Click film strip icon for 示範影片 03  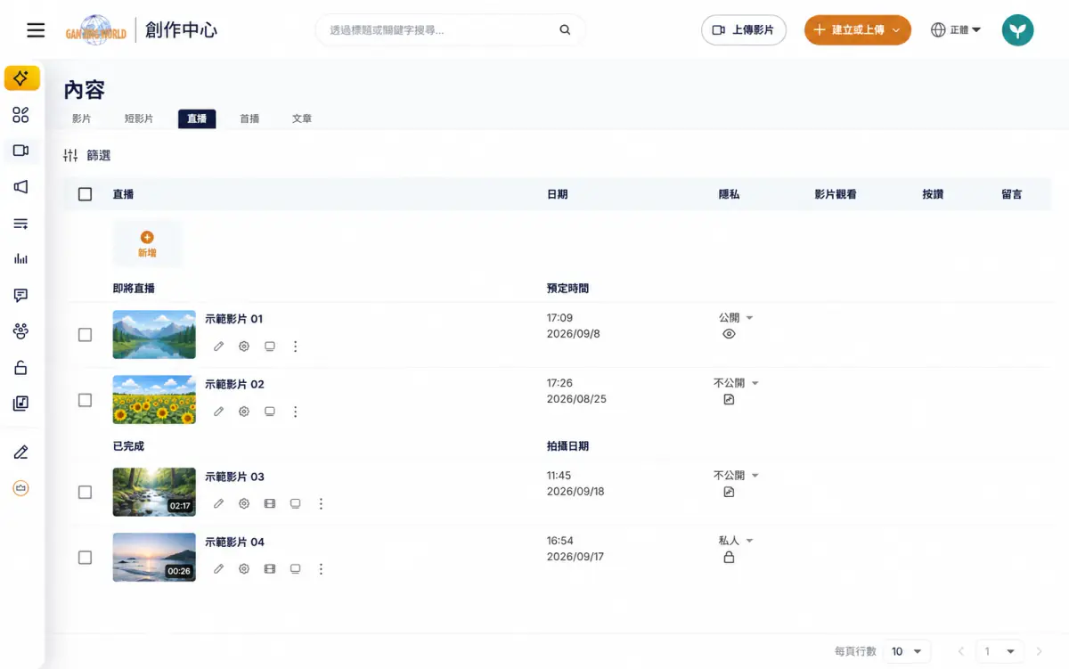[270, 503]
